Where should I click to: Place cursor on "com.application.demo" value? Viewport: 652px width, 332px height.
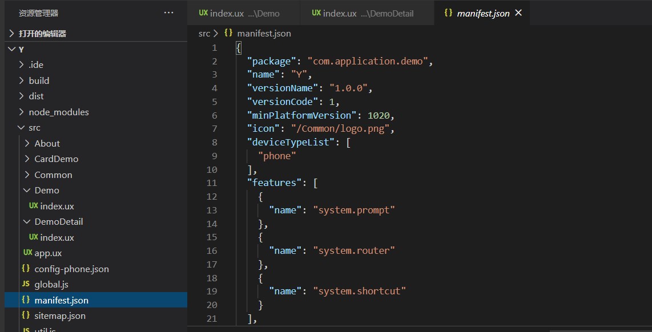368,62
